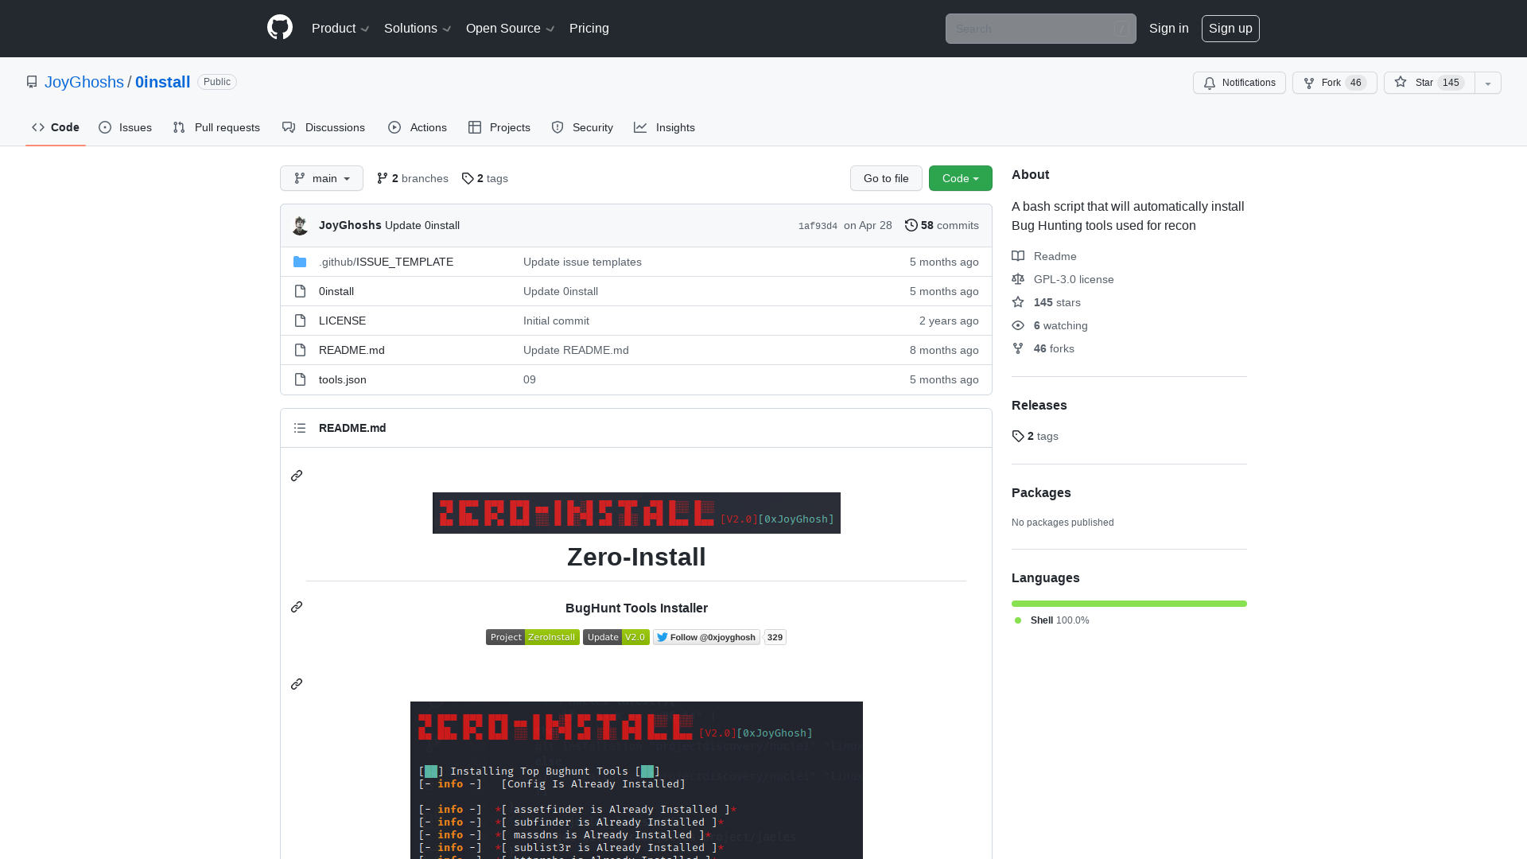Open the Insights tab

(x=665, y=127)
